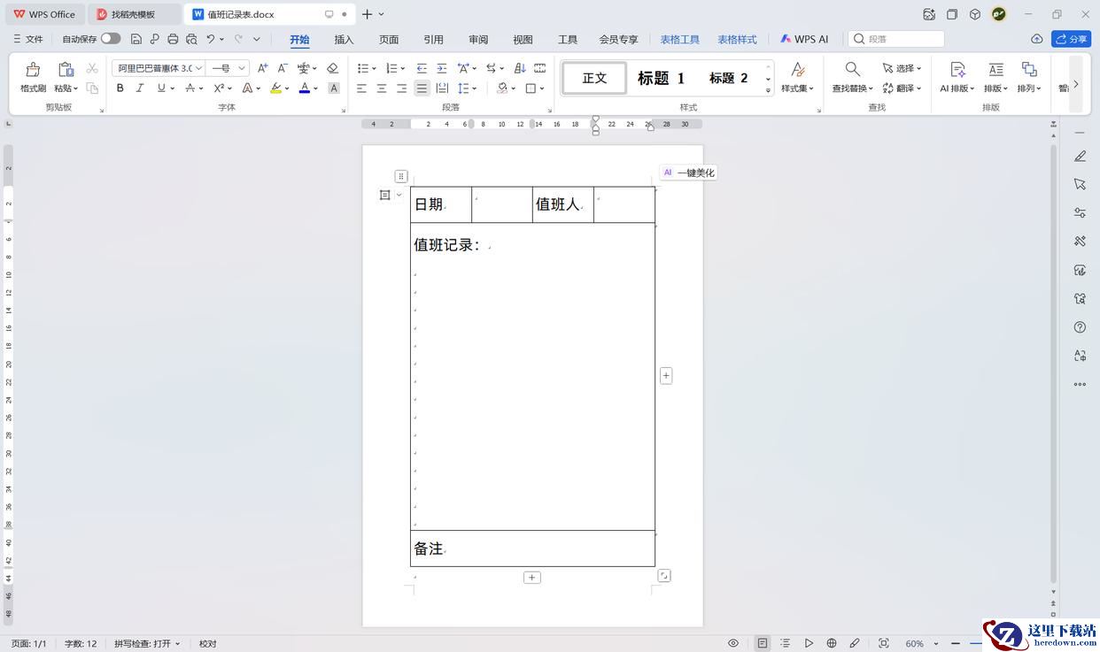The width and height of the screenshot is (1100, 652).
Task: Toggle the 自动保存 auto-save switch
Action: (110, 39)
